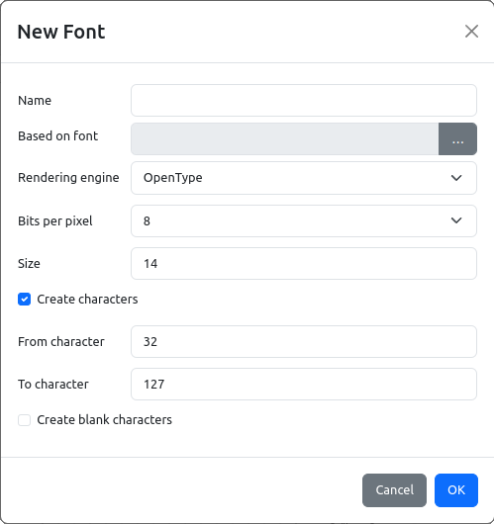Toggle via the Create blank characters label
494x524 pixels.
pos(104,420)
